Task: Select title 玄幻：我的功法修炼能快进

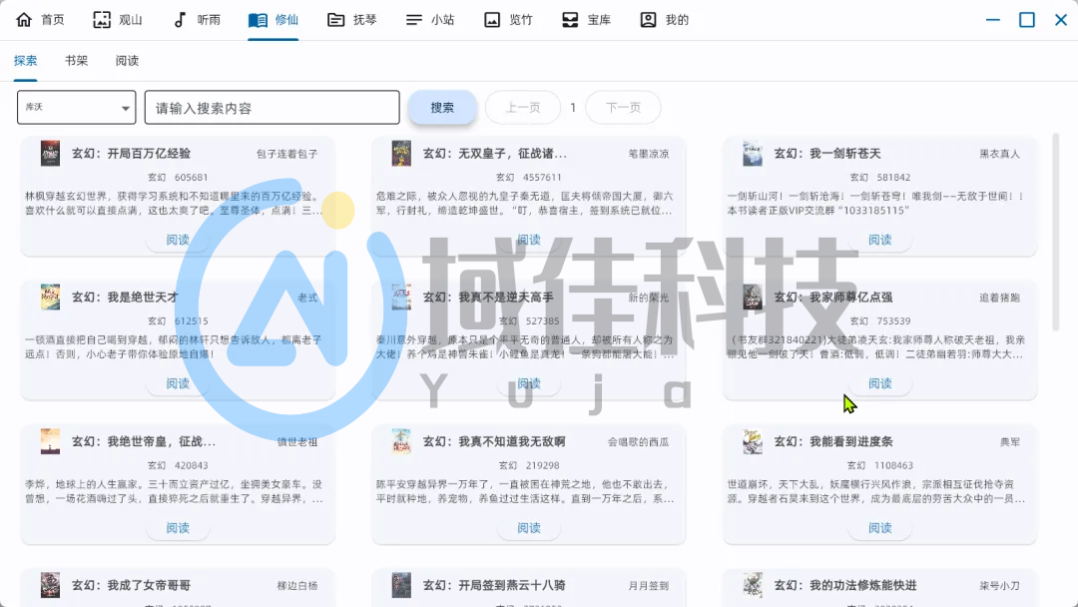Action: [x=845, y=585]
